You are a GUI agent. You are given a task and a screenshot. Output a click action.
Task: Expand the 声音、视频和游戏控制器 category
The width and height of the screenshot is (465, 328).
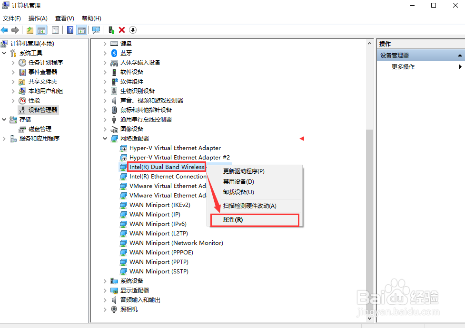pos(105,101)
